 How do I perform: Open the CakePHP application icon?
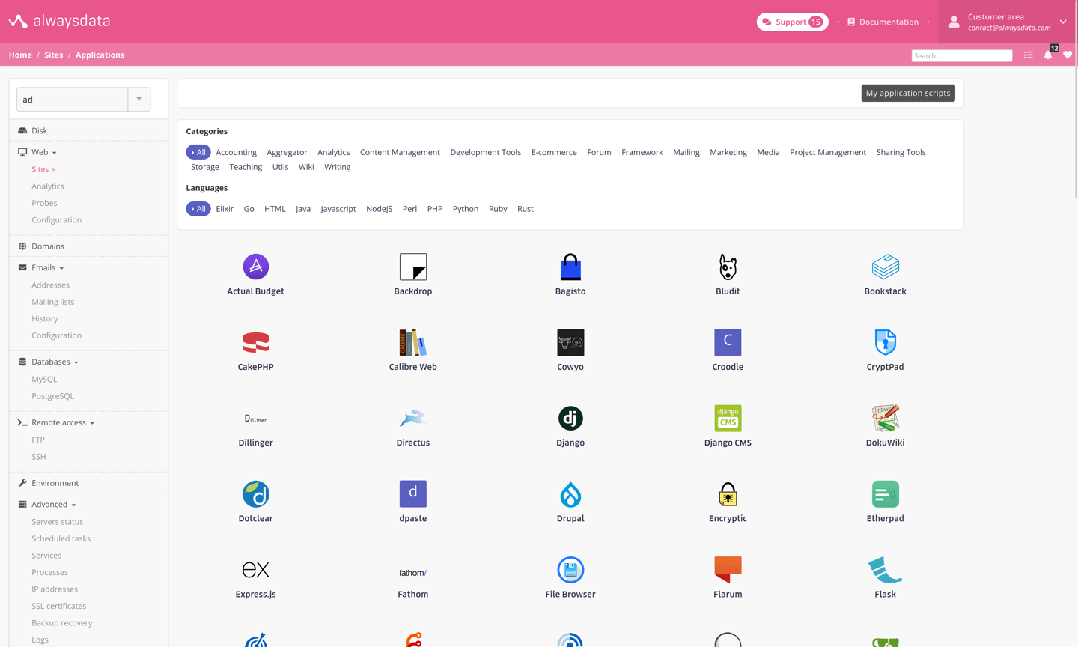pos(255,342)
